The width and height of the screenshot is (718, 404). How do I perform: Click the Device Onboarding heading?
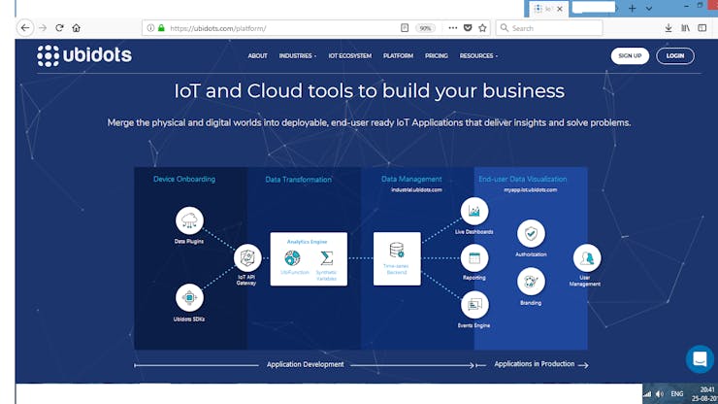[184, 180]
